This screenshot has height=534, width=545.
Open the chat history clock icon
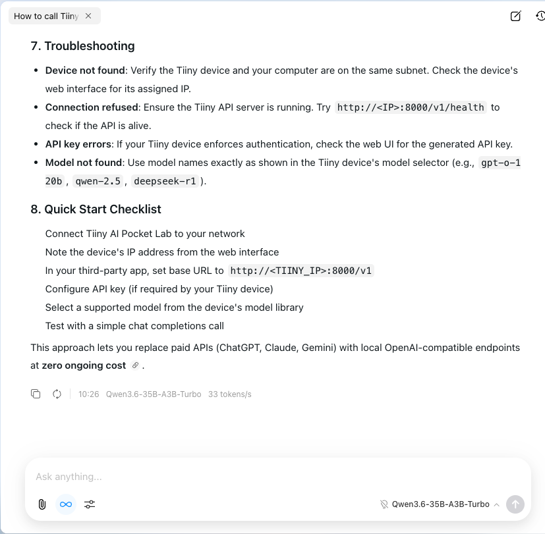pyautogui.click(x=540, y=16)
